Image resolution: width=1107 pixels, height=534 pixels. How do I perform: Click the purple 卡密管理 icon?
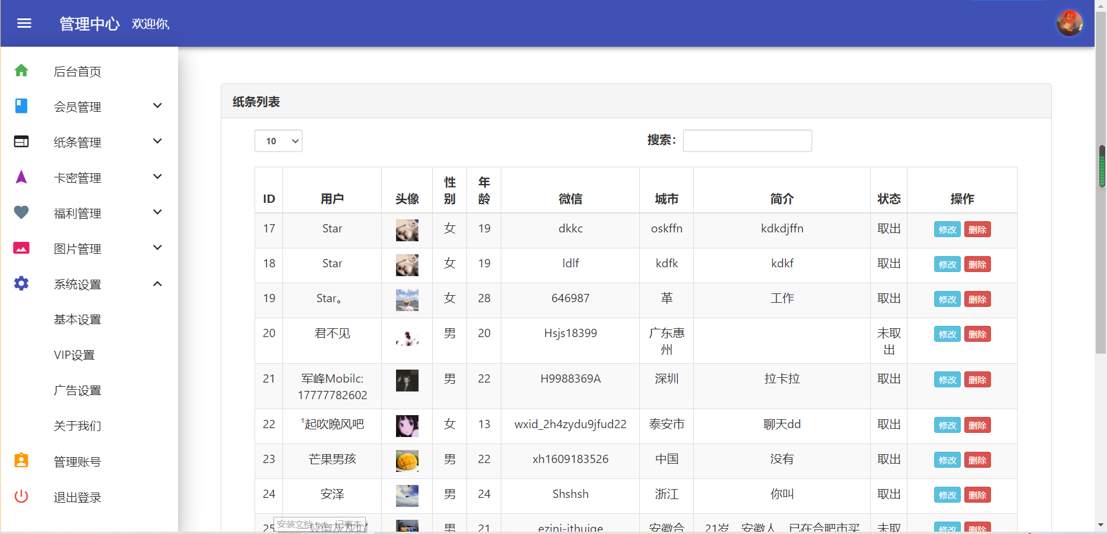21,177
